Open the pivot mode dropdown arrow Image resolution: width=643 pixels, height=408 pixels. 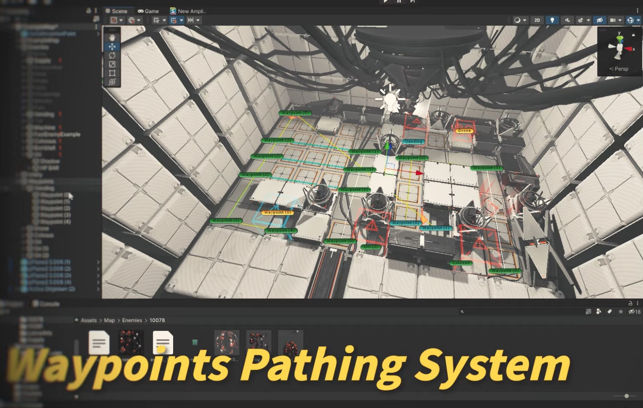[x=121, y=20]
